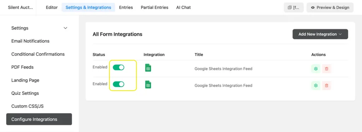Screen dimensions: 362x132
Task: Open the AI Chat tab
Action: (183, 7)
